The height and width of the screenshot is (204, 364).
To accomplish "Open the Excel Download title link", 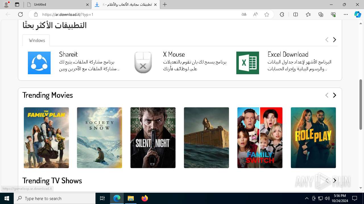I will [288, 54].
